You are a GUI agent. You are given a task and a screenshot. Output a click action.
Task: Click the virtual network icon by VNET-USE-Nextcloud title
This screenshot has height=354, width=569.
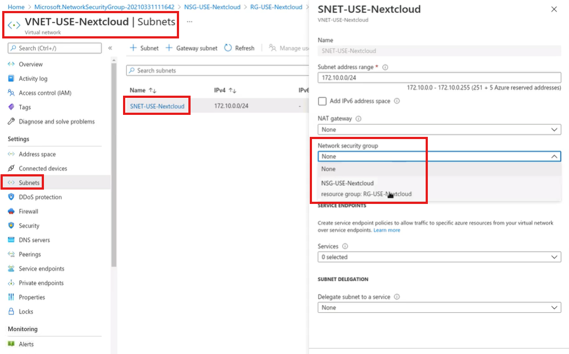(14, 25)
